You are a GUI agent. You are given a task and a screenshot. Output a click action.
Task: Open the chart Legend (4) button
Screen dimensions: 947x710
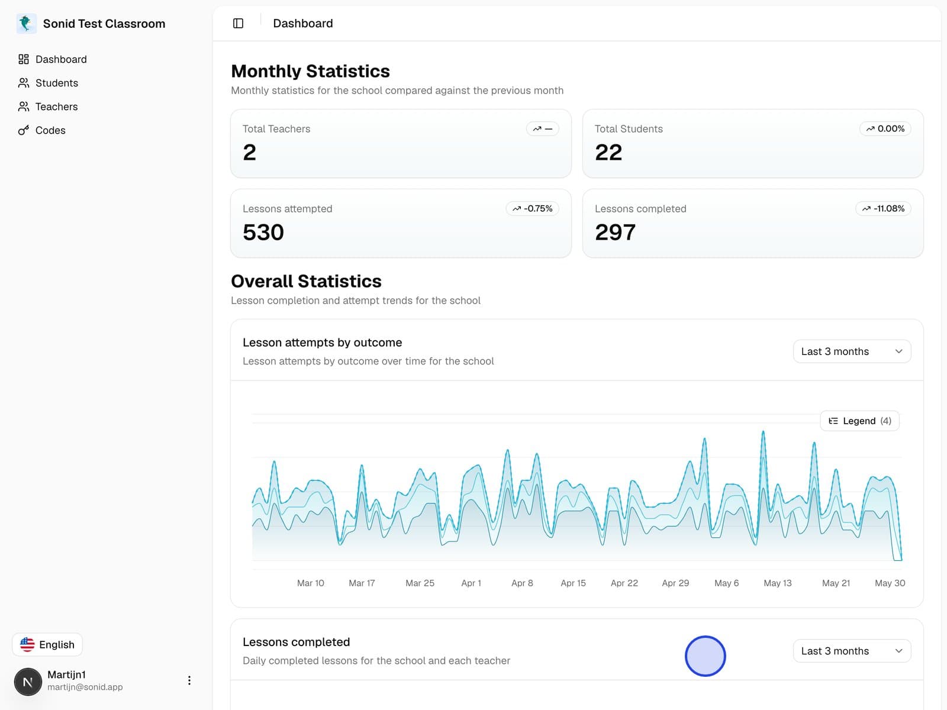click(x=860, y=421)
